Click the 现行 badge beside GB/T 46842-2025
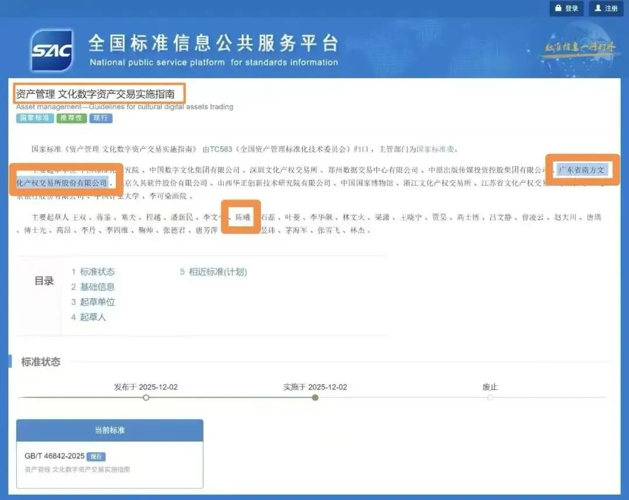This screenshot has height=500, width=629. pyautogui.click(x=96, y=457)
